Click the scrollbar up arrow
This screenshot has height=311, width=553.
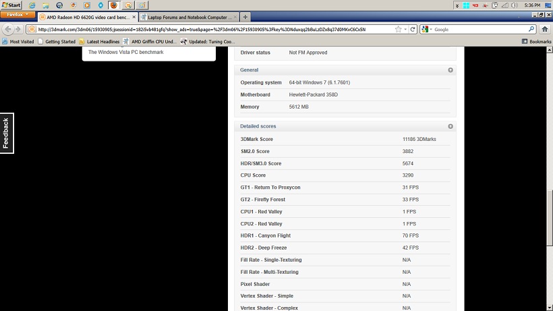click(550, 50)
